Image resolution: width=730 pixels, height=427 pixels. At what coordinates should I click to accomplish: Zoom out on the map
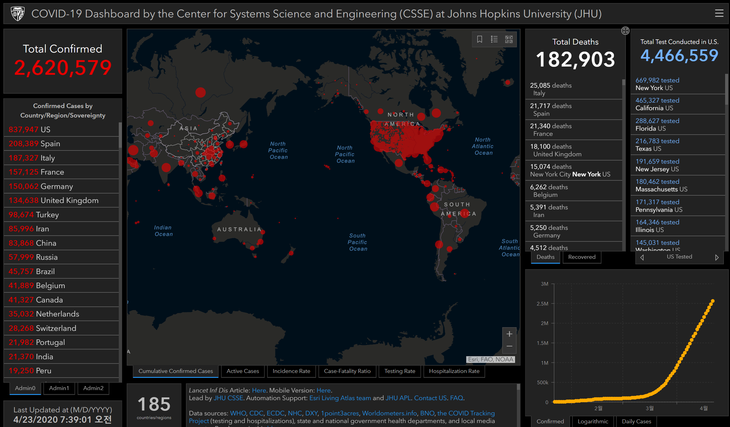tap(509, 346)
